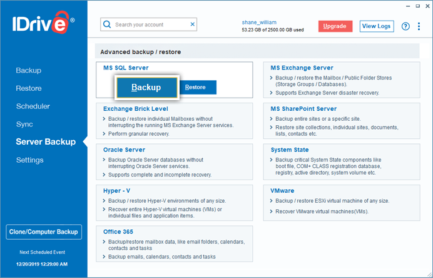Click the search magnifier icon
Viewport: 433px width, 278px height.
coord(107,24)
